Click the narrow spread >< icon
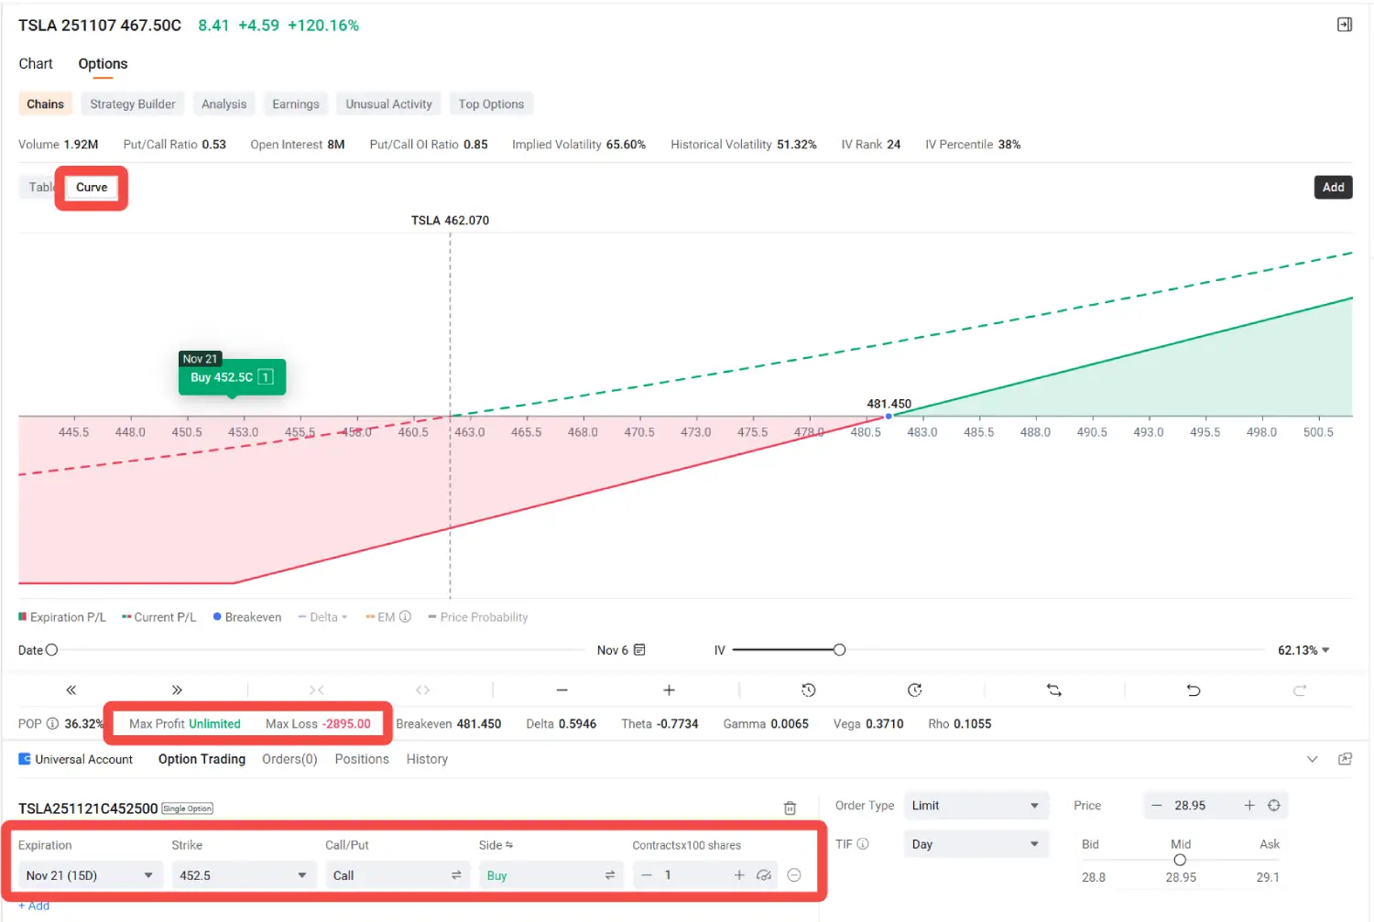 317,690
